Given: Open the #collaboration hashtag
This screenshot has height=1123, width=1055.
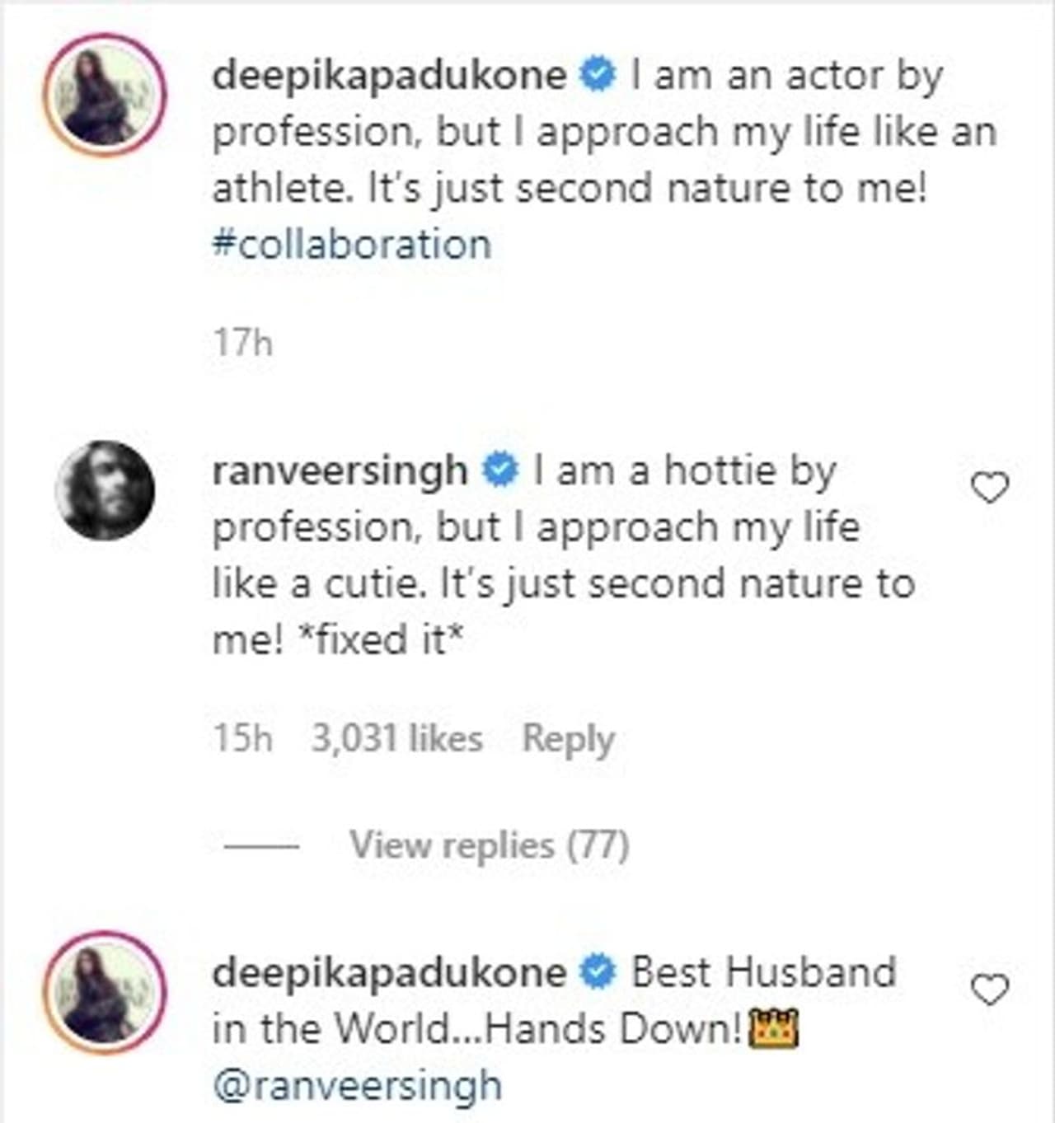Looking at the screenshot, I should tap(352, 245).
